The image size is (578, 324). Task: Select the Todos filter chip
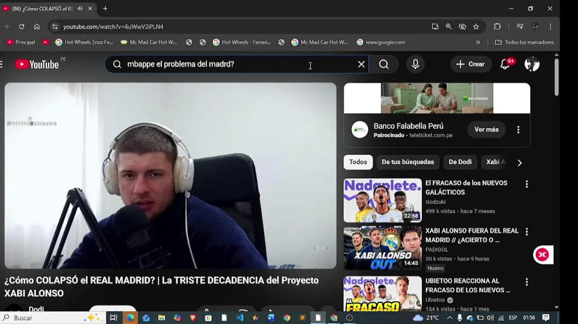coord(358,162)
